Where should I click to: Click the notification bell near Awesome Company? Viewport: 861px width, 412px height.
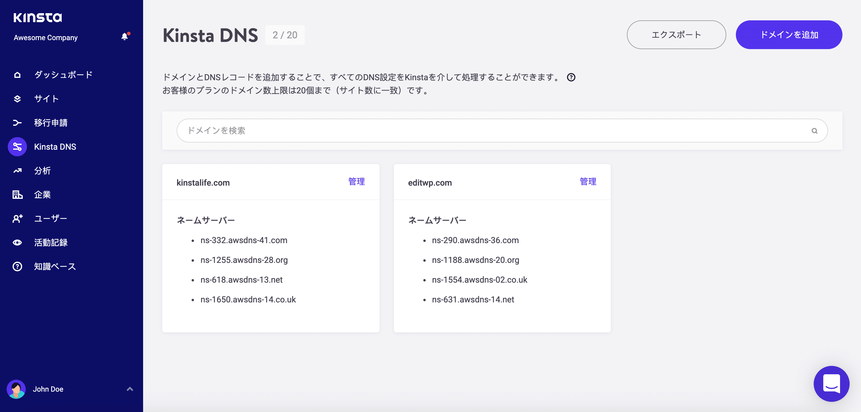click(x=125, y=37)
